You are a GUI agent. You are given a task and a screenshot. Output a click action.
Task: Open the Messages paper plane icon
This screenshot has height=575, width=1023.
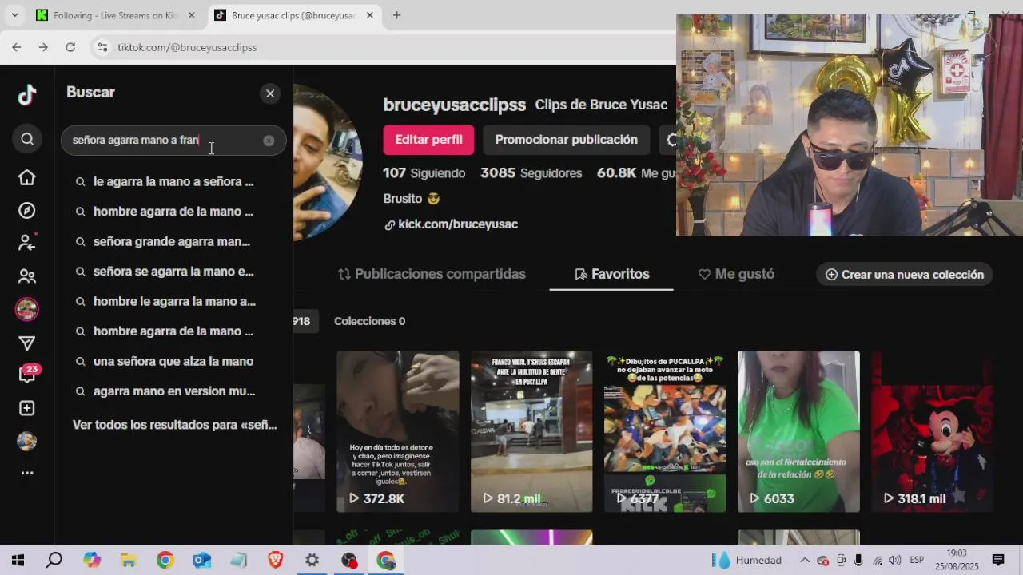point(27,343)
